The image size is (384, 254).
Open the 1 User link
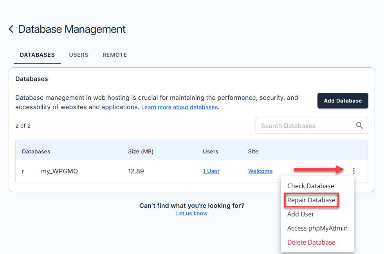211,171
